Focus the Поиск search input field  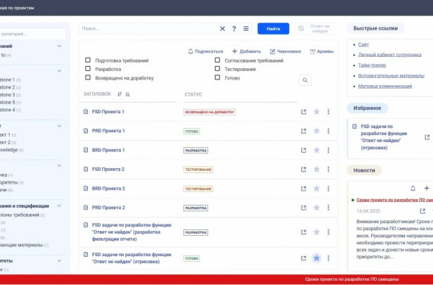pyautogui.click(x=149, y=28)
